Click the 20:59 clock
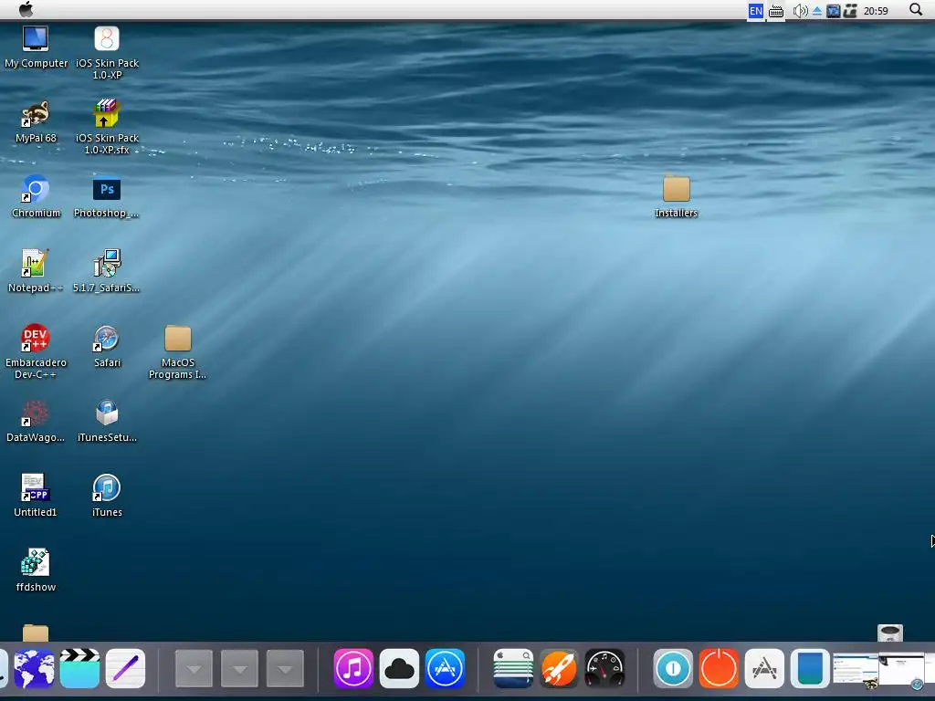 pyautogui.click(x=876, y=11)
